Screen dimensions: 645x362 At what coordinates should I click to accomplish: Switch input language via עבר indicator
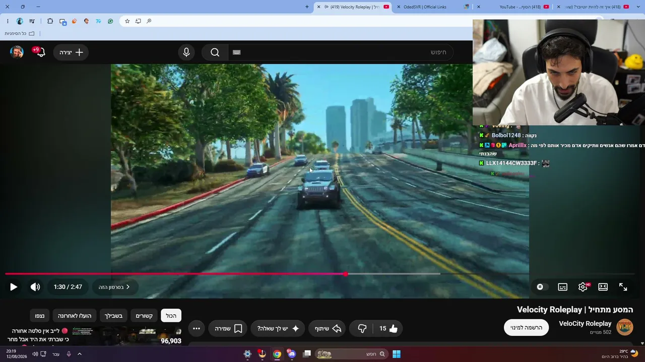point(56,354)
